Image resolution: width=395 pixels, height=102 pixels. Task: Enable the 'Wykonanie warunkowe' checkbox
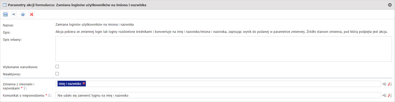pos(57,67)
